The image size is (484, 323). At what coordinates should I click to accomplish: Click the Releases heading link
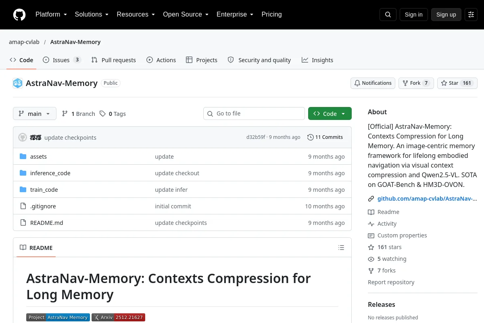click(x=382, y=304)
